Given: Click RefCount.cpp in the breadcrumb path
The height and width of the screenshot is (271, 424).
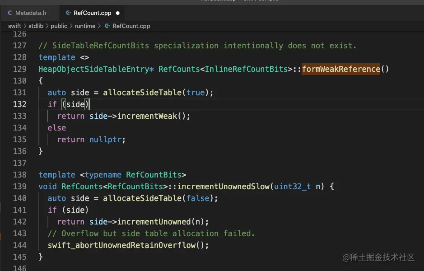Looking at the screenshot, I should point(131,26).
